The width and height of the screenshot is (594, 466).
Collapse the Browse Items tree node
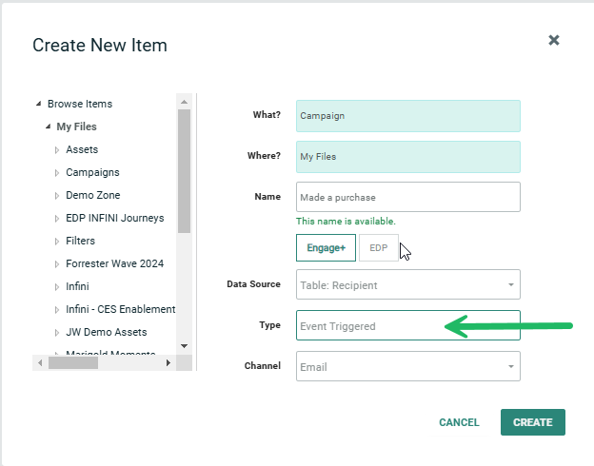(x=38, y=105)
